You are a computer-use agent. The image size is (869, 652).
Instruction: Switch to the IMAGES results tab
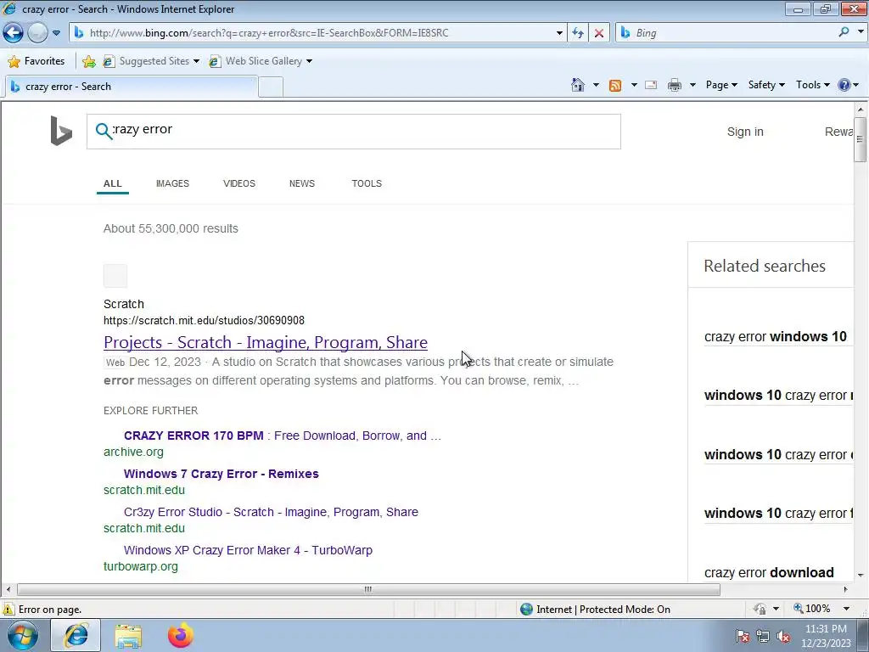click(172, 183)
